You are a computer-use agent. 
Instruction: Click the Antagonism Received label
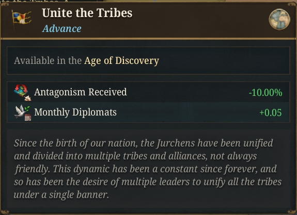pyautogui.click(x=81, y=92)
